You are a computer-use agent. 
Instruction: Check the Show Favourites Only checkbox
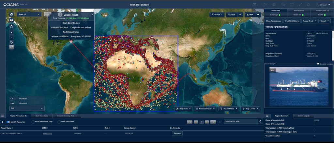click(x=33, y=122)
